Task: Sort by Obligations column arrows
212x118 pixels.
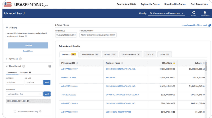Action: tap(174, 63)
